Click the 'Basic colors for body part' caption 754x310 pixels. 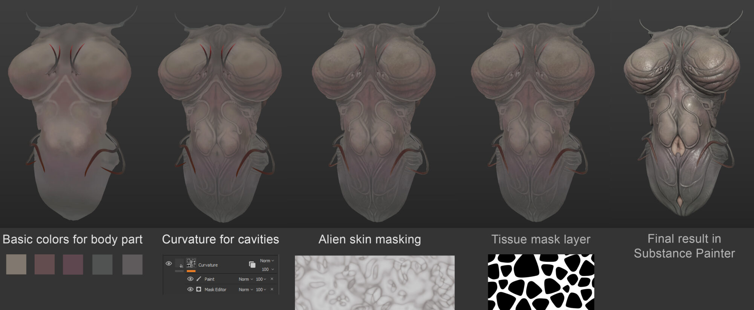72,240
